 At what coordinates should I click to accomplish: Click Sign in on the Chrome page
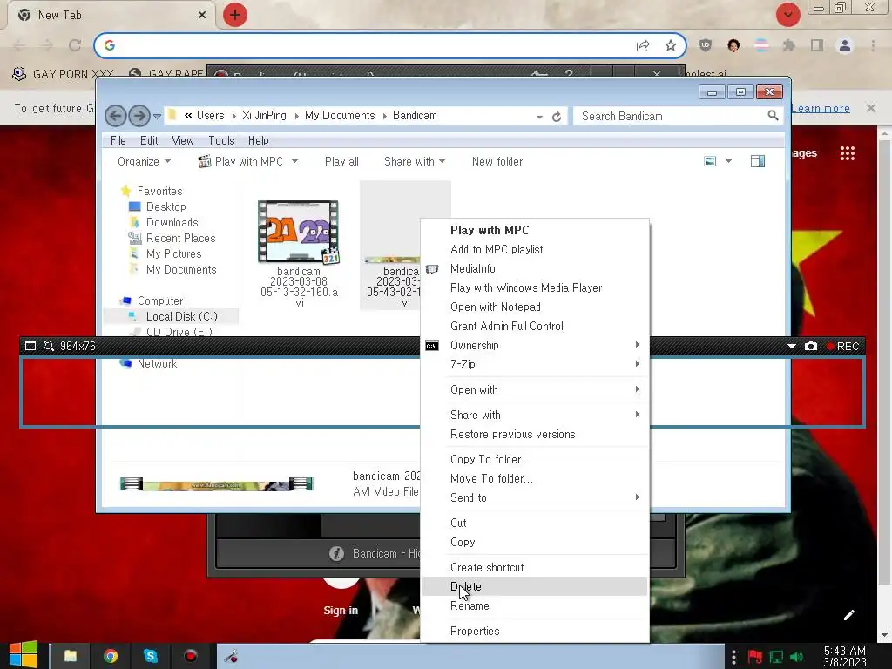coord(341,611)
